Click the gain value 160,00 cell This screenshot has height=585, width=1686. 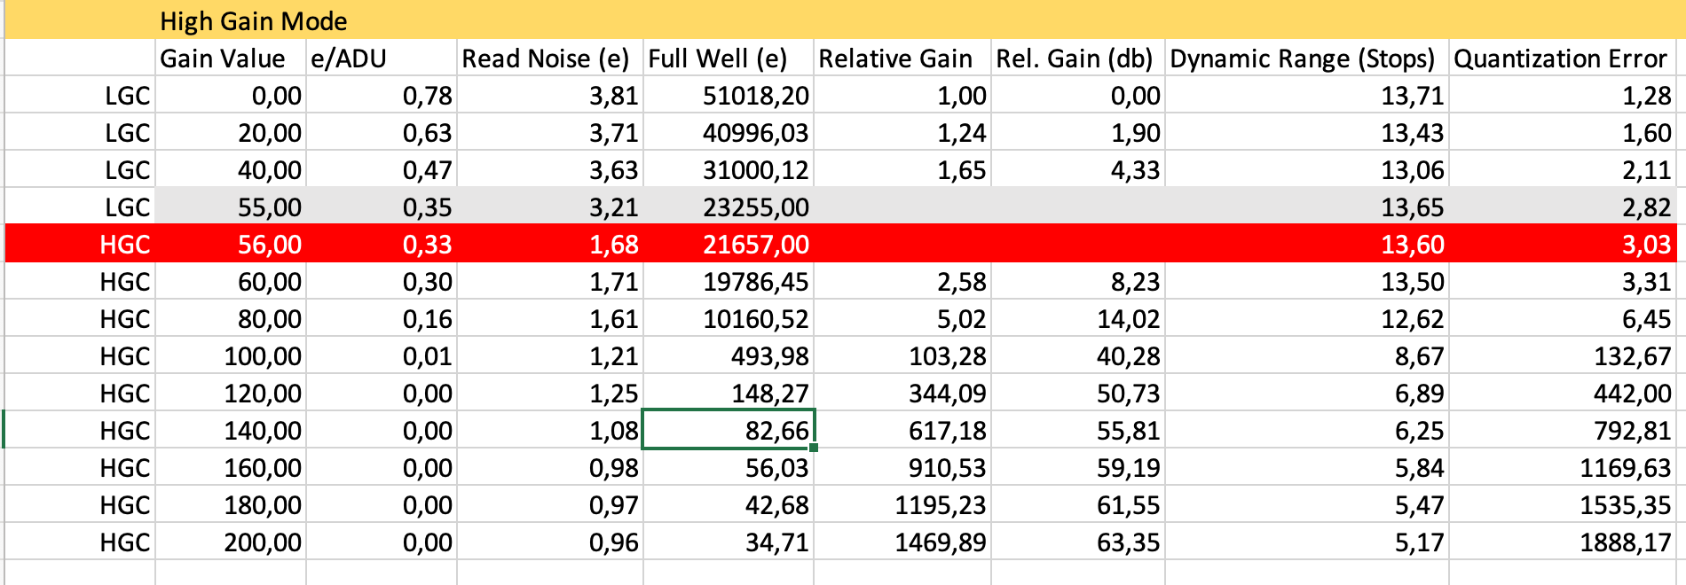(231, 467)
